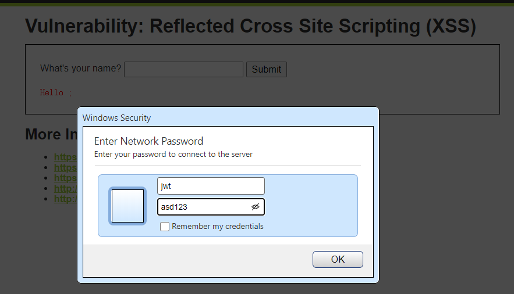Click the What's your name? label
514x294 pixels.
pyautogui.click(x=80, y=69)
